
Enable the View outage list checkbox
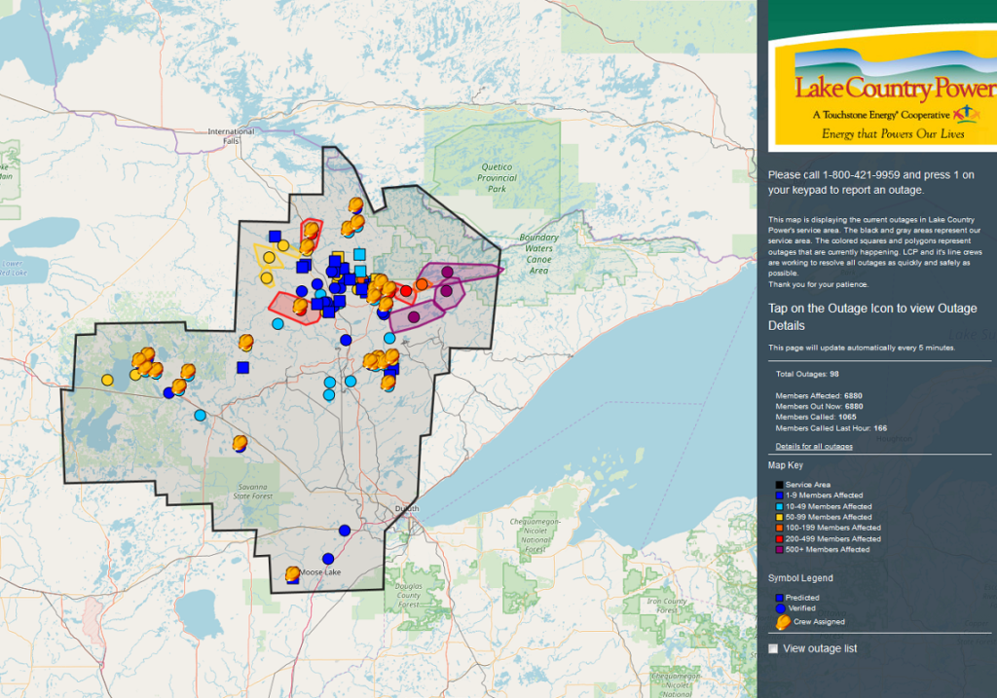(773, 648)
